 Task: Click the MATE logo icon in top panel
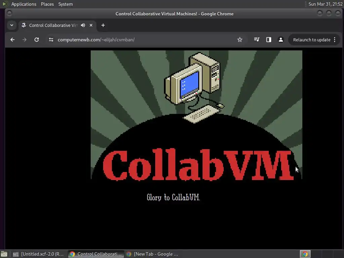pyautogui.click(x=5, y=4)
